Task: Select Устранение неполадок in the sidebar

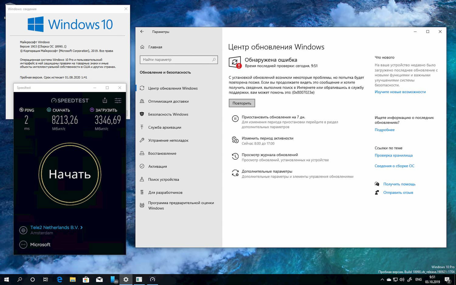Action: pyautogui.click(x=168, y=140)
